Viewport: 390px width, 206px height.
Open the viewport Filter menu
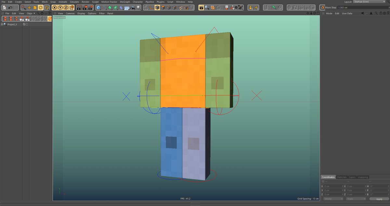[x=102, y=13]
